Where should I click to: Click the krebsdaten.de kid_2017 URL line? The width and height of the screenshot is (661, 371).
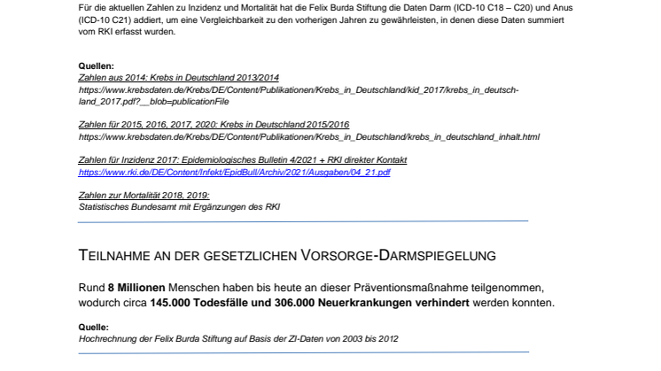coord(304,90)
